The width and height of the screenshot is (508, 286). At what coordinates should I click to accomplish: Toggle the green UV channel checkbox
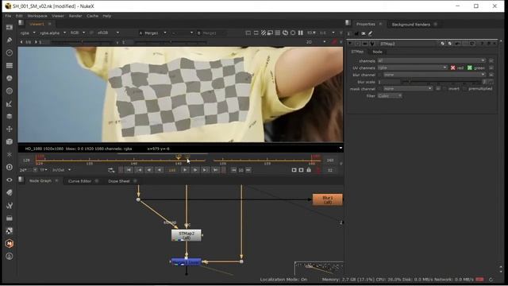(x=470, y=68)
